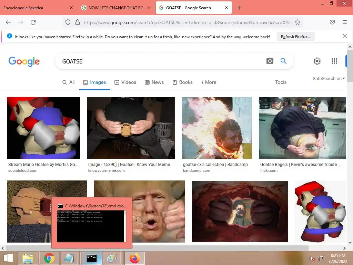
Task: Click the muted volume tray icon
Action: 312,258
